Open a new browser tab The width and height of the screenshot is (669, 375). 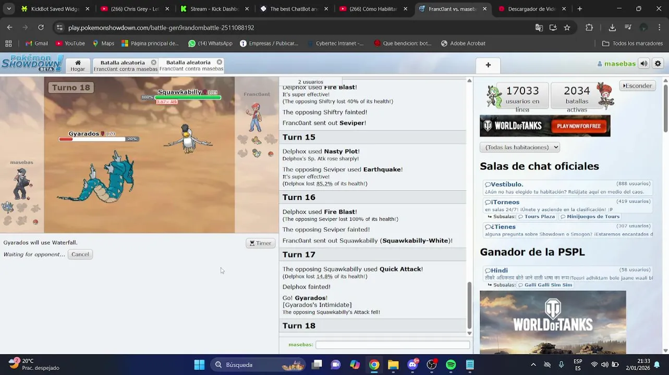[579, 9]
